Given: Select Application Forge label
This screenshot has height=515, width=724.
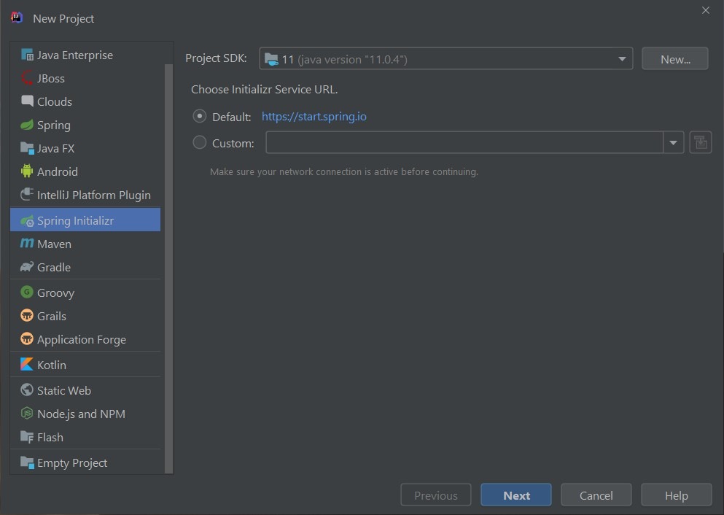Looking at the screenshot, I should click(82, 339).
